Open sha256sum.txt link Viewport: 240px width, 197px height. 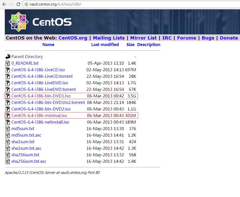[x=25, y=155]
